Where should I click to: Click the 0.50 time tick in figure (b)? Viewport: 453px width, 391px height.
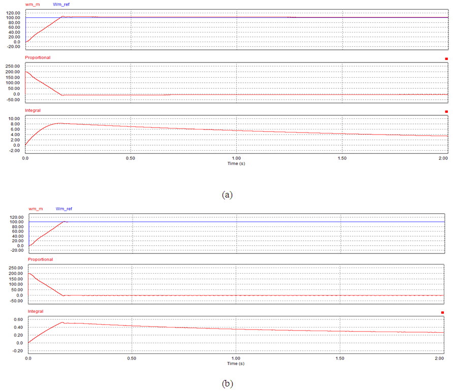[132, 358]
